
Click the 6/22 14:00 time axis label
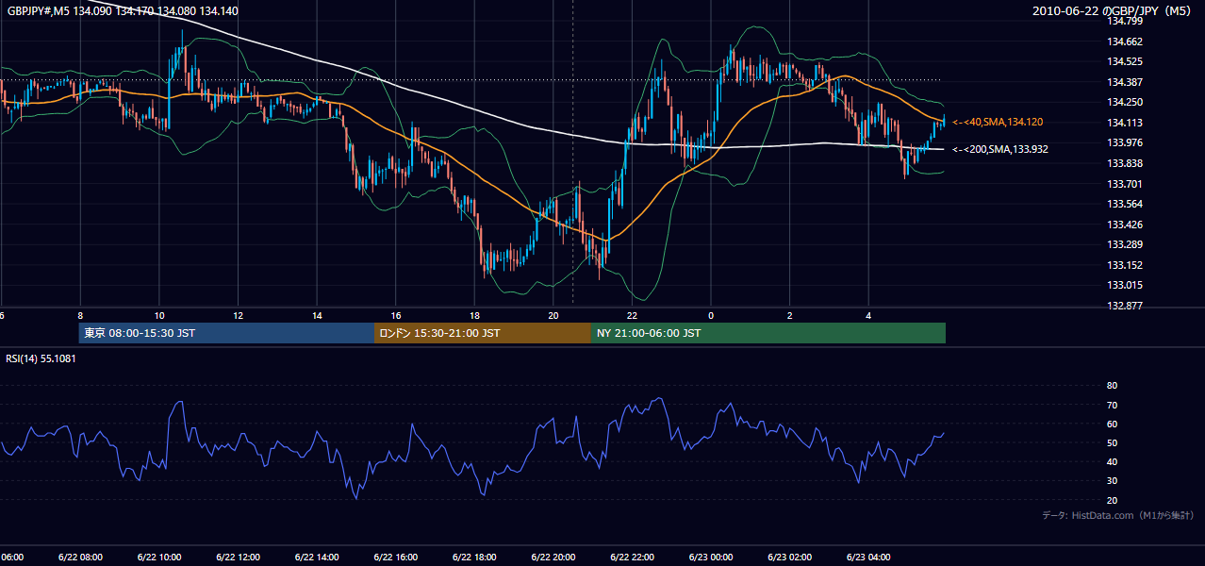coord(317,558)
